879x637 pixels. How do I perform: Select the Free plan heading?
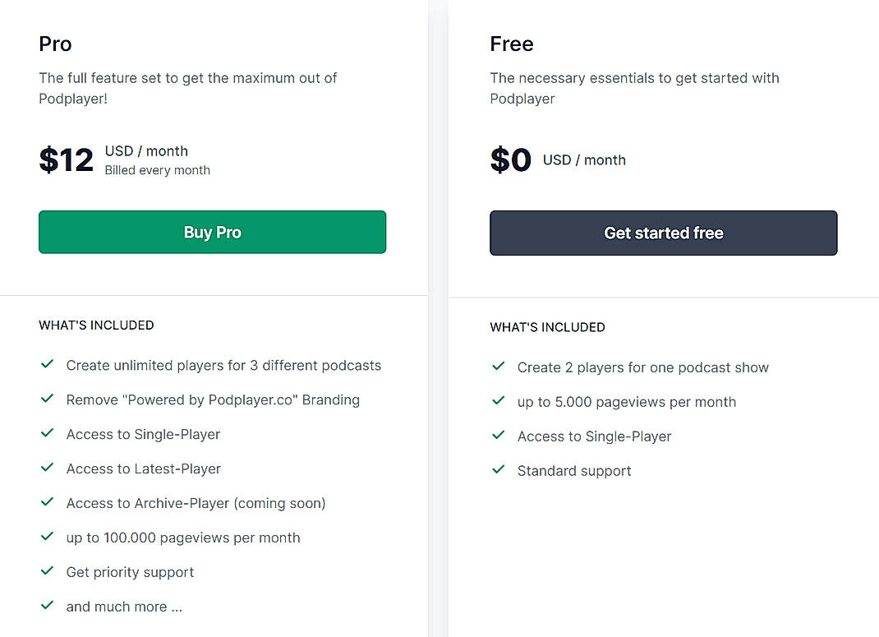point(511,44)
